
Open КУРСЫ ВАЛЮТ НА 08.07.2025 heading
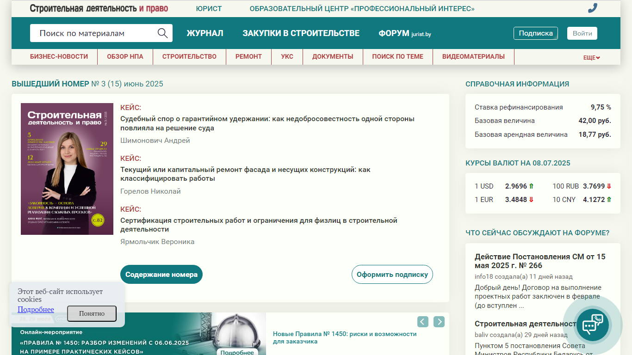tap(518, 163)
